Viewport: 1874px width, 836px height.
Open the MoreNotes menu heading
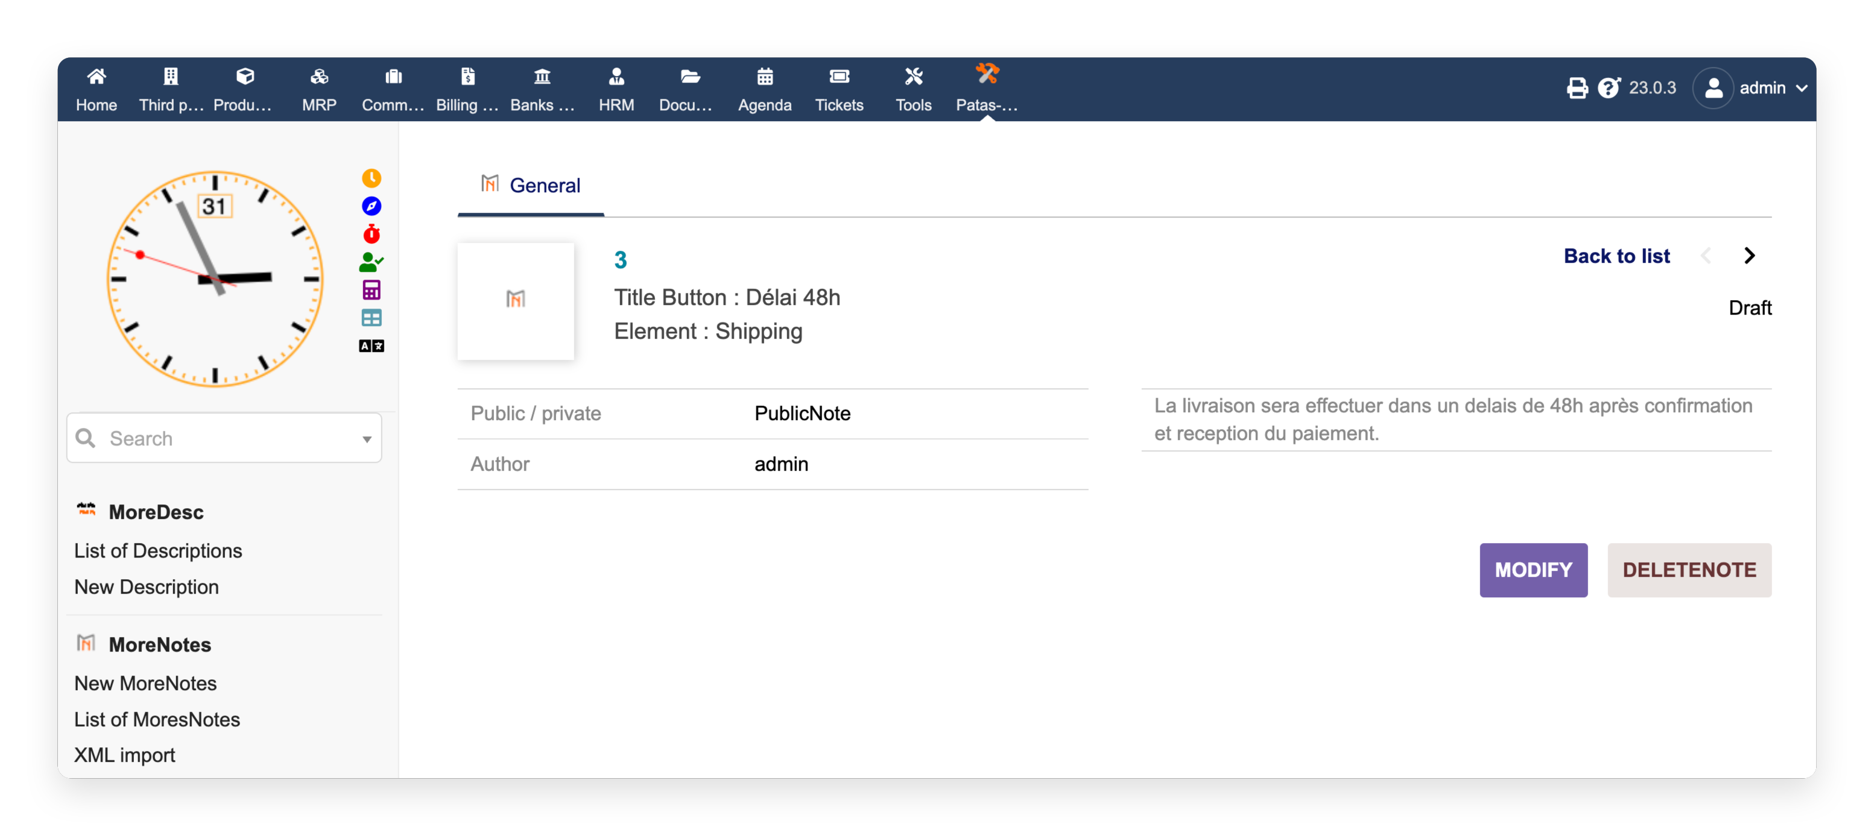pos(159,644)
